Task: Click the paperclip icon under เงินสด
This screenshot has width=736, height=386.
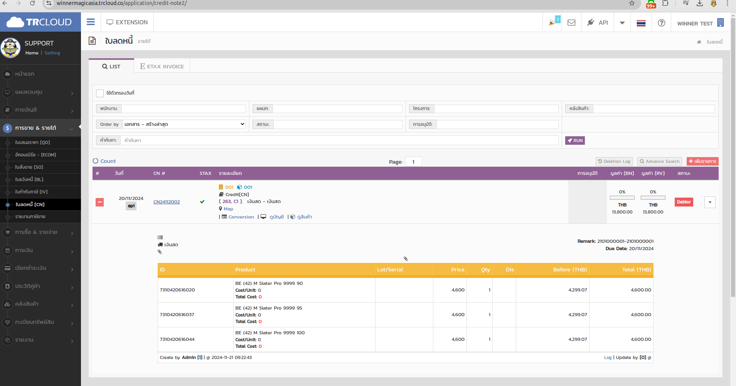Action: (160, 252)
